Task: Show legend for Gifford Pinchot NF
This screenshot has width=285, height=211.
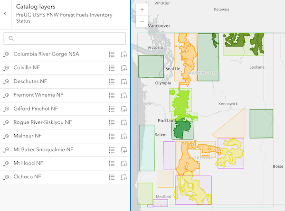Action: [112, 109]
